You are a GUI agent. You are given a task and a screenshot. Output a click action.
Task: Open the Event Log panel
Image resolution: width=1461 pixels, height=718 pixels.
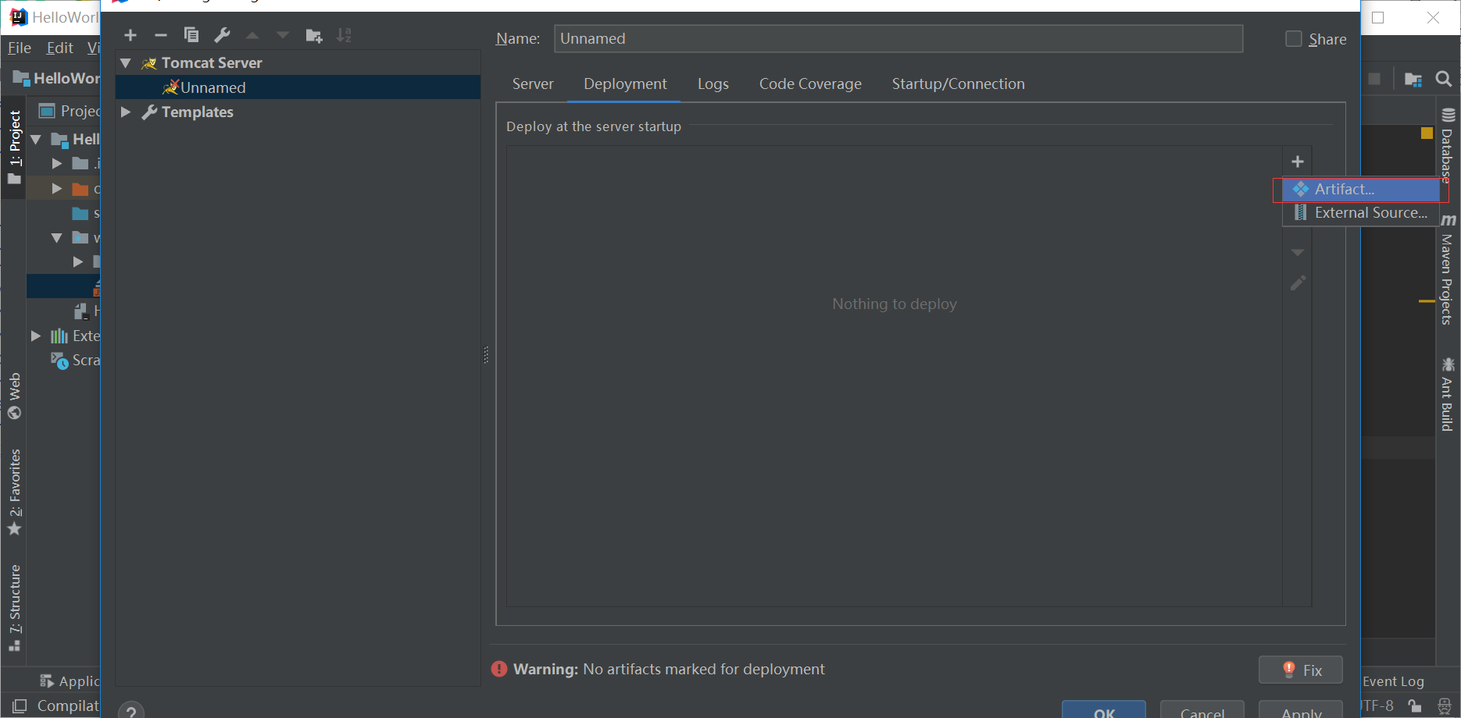click(x=1393, y=681)
